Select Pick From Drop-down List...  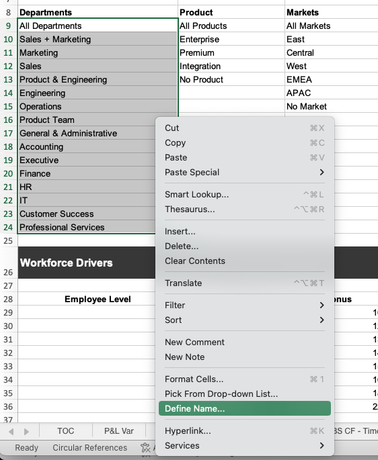pos(245,394)
